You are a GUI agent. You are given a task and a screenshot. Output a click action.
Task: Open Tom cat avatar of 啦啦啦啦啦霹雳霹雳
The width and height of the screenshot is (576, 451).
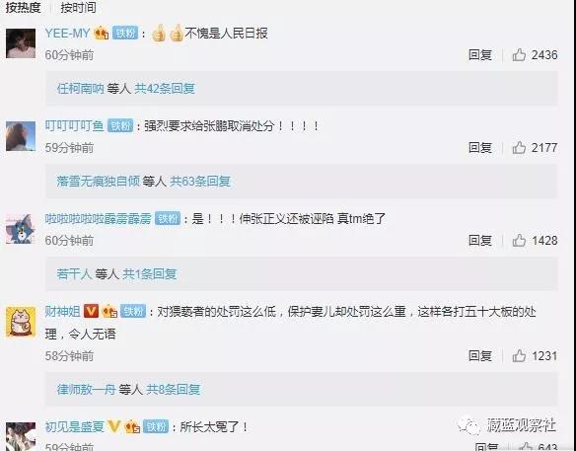coord(21,229)
